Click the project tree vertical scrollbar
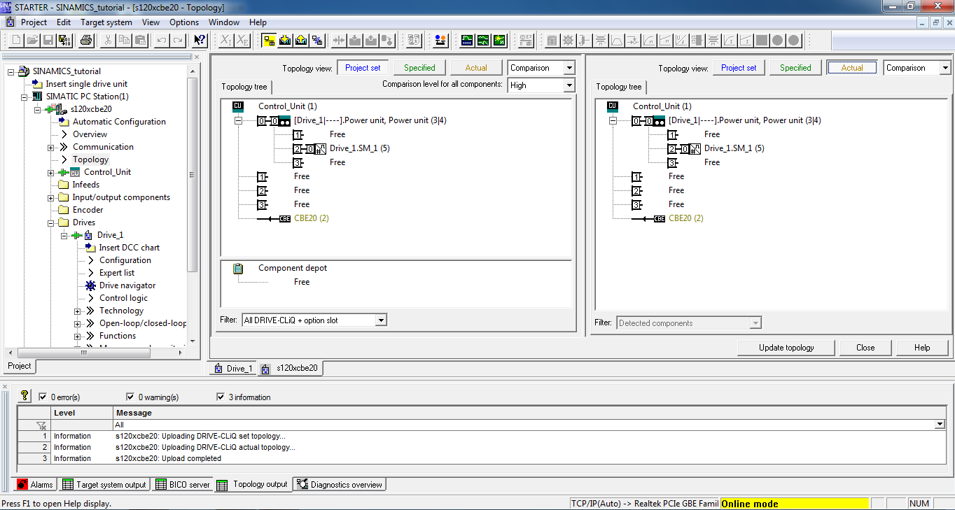The image size is (955, 510). tap(193, 175)
